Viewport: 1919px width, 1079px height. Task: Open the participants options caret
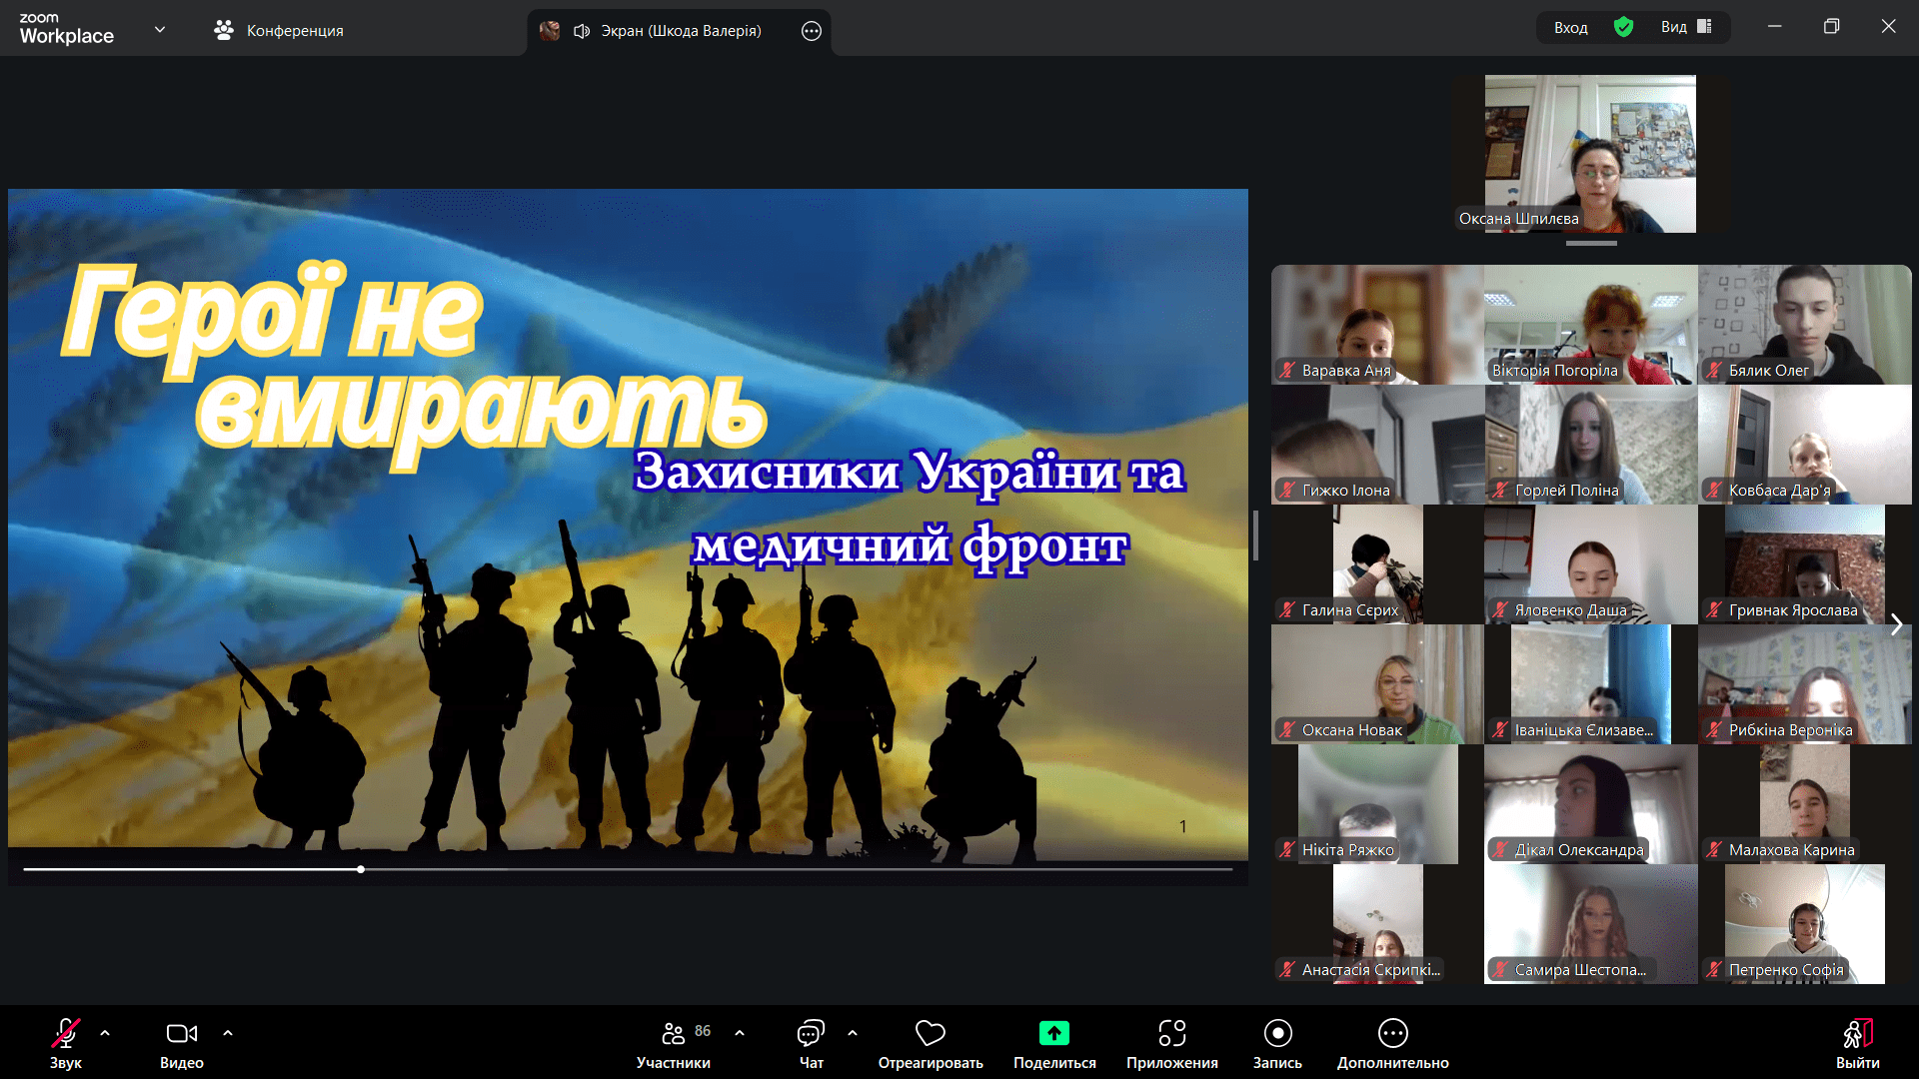tap(740, 1033)
